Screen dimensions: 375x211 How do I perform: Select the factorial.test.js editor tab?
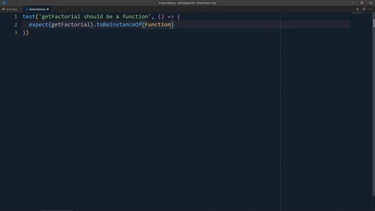(x=37, y=9)
